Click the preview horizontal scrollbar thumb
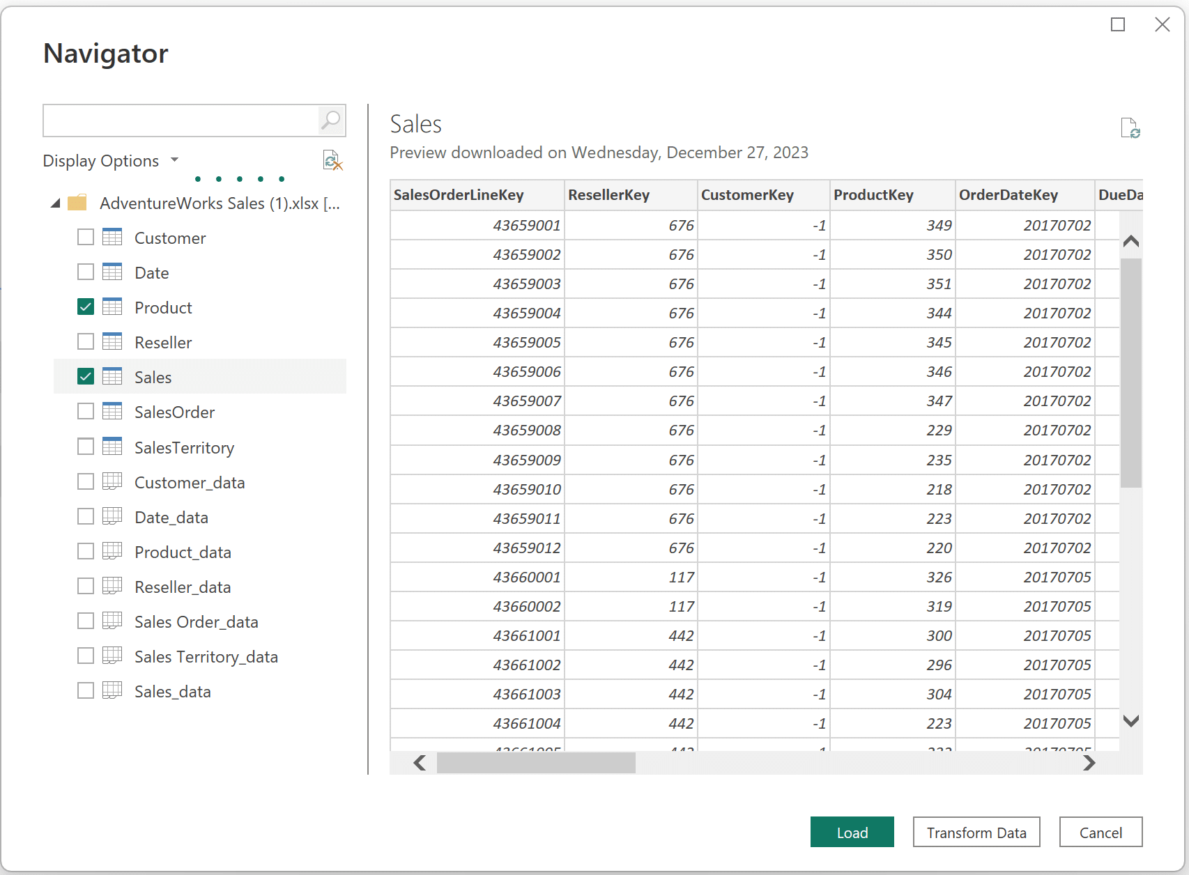This screenshot has width=1189, height=875. (536, 763)
